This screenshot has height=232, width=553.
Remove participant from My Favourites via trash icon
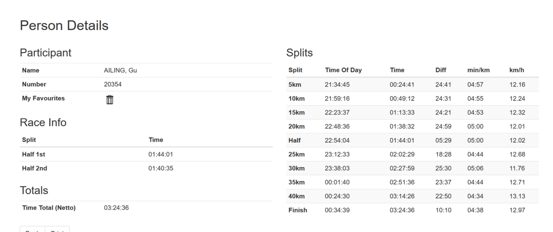coord(110,100)
